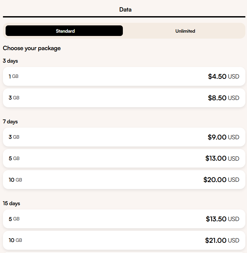Click the $13.50 USD price
This screenshot has height=253, width=247.
(222, 219)
